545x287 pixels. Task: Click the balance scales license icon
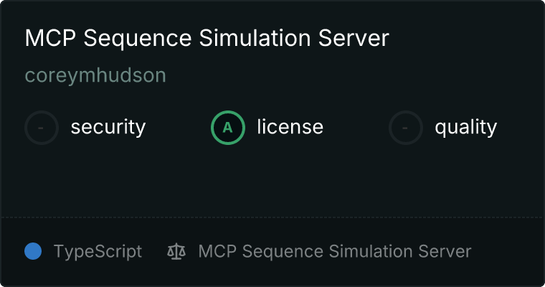tap(176, 252)
